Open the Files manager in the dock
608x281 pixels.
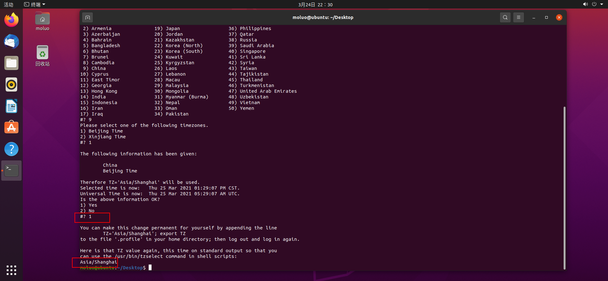coord(11,63)
